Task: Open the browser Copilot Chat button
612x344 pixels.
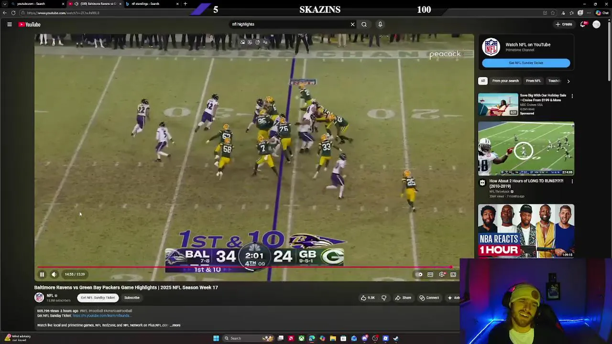Action: point(601,13)
